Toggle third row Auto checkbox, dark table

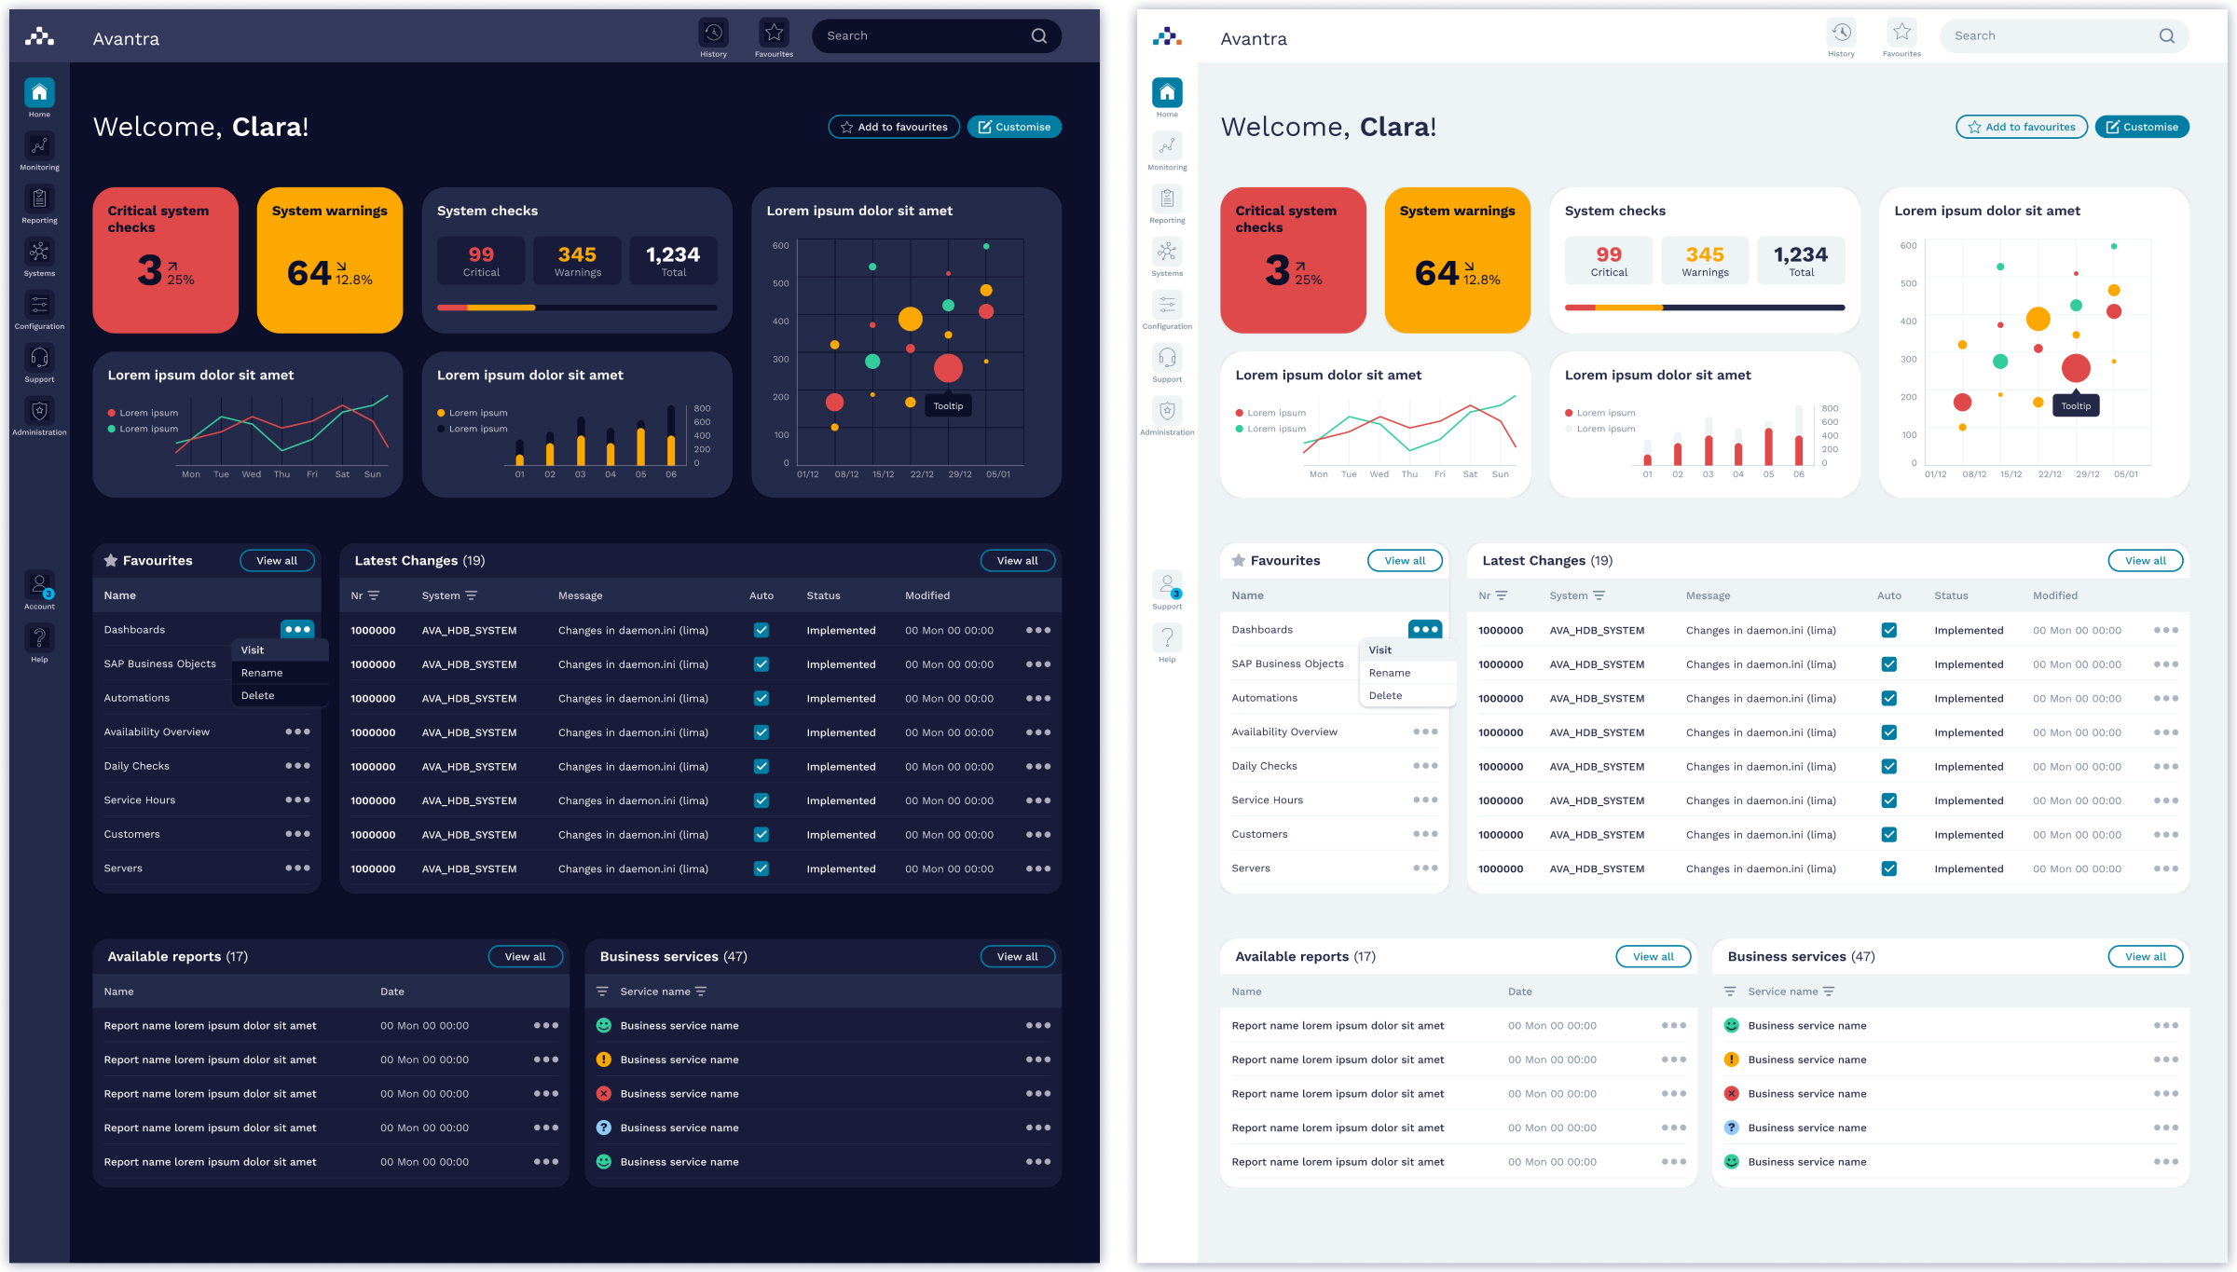pyautogui.click(x=762, y=698)
